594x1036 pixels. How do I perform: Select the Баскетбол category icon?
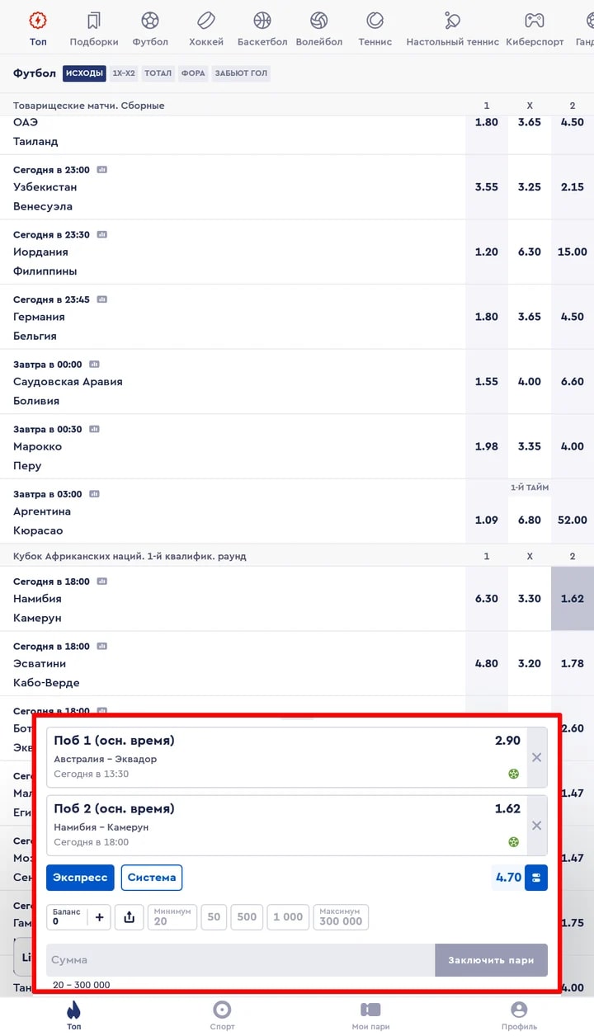pos(262,21)
